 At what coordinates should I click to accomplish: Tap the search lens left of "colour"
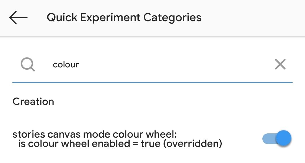coord(28,65)
